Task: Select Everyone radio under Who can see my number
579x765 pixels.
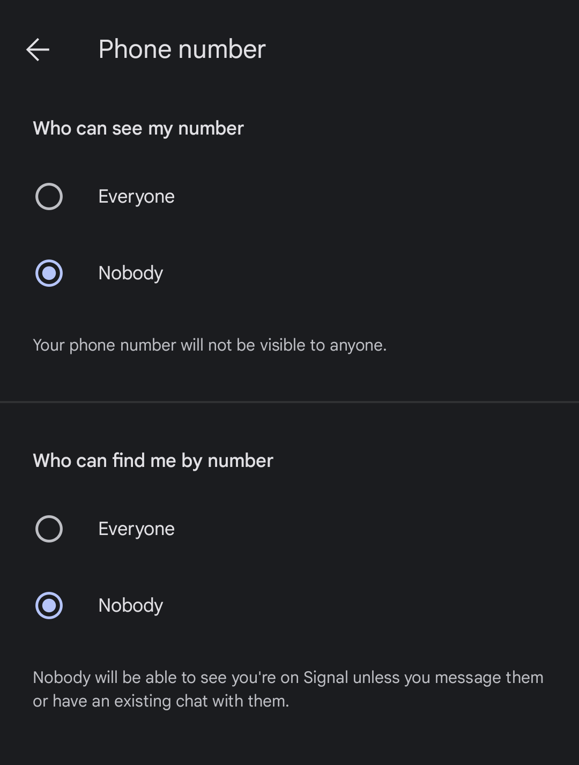Action: (49, 196)
